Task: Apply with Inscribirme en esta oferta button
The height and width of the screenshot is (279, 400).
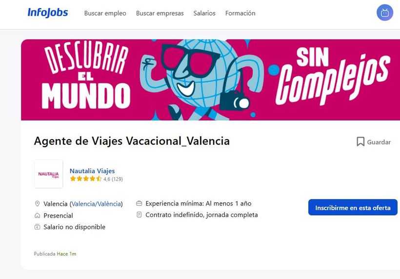Action: 353,207
